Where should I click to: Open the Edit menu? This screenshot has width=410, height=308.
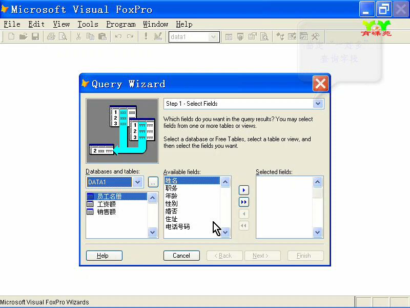pyautogui.click(x=36, y=24)
